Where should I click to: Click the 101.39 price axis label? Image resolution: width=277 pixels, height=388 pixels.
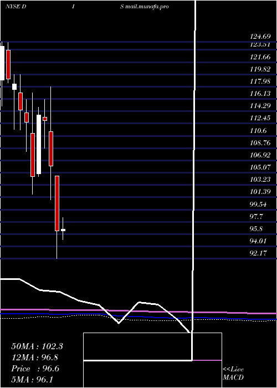(x=260, y=192)
